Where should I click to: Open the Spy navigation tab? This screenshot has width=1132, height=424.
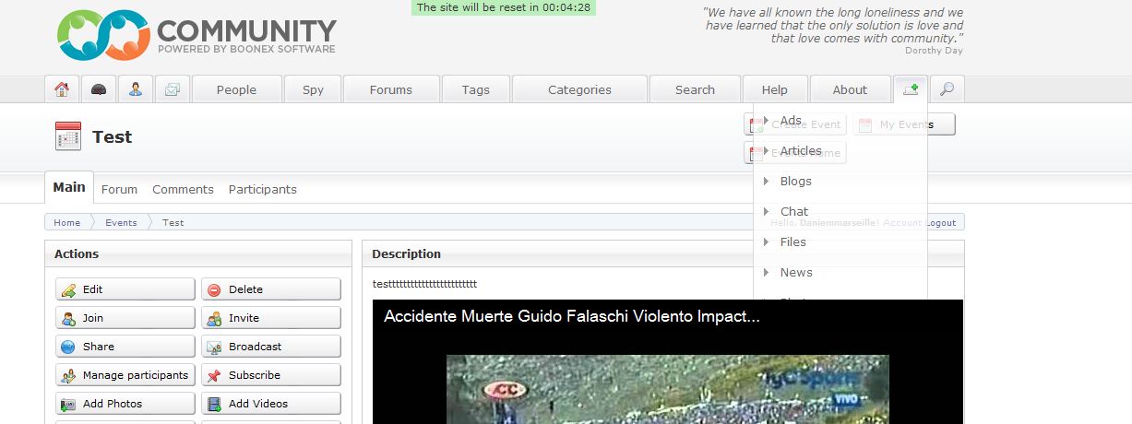pos(313,89)
